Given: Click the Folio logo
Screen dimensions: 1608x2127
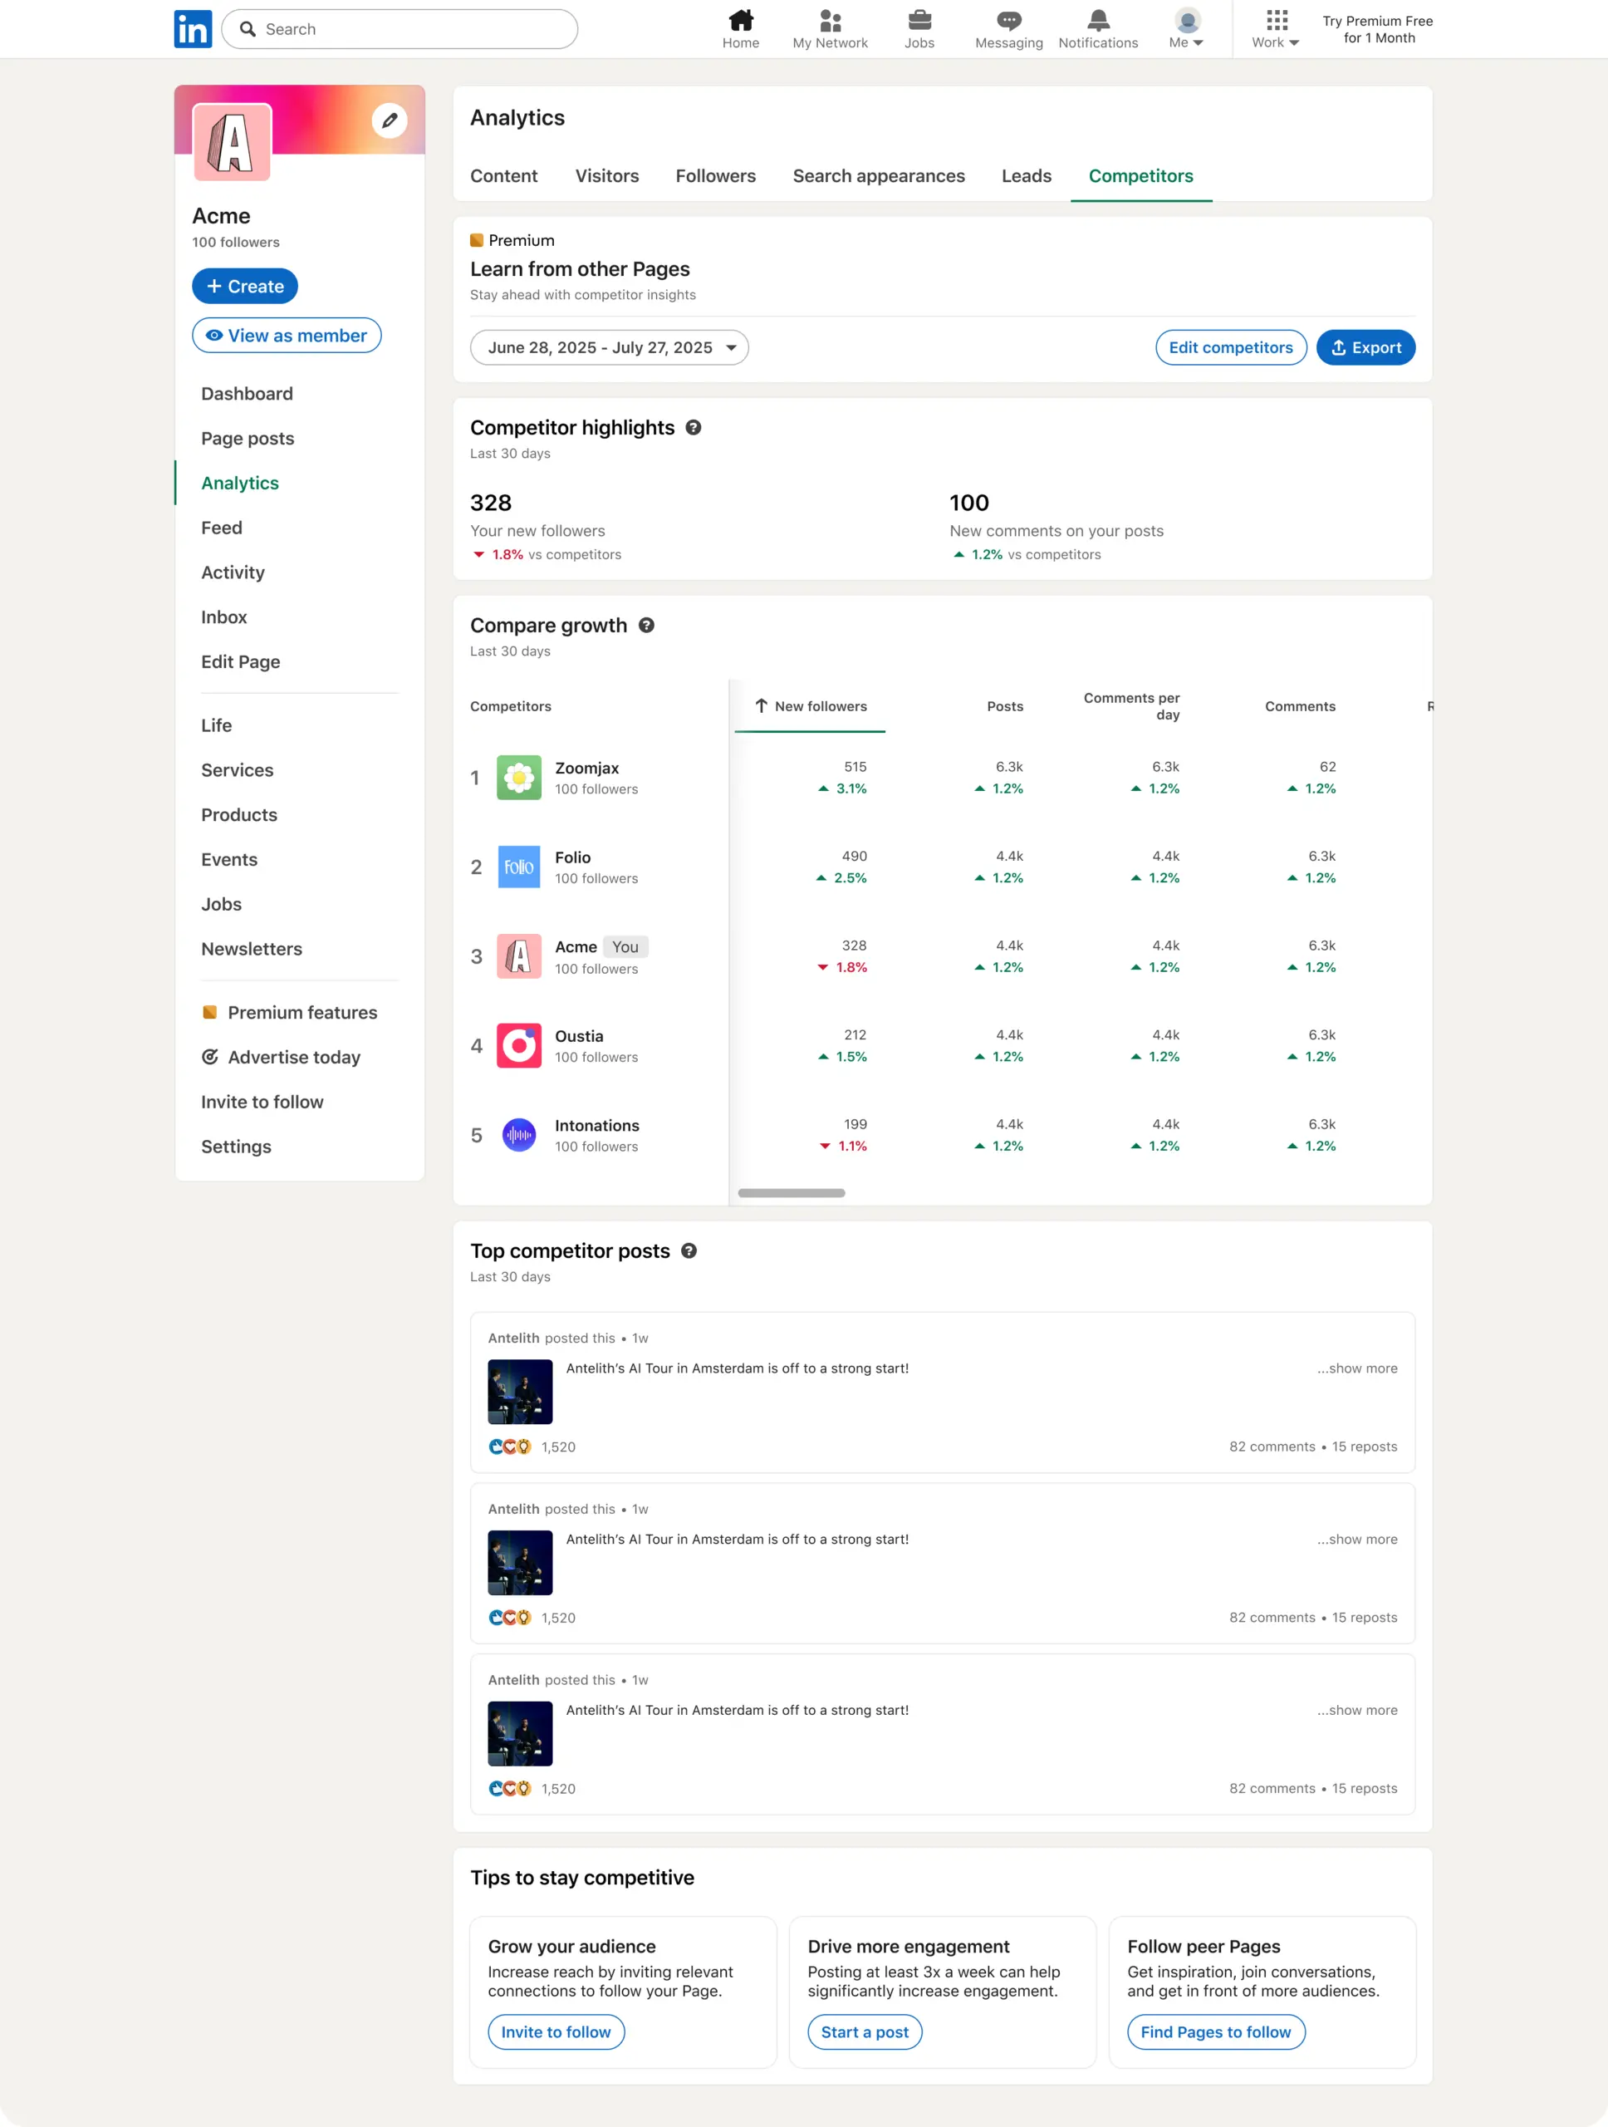Looking at the screenshot, I should (519, 867).
